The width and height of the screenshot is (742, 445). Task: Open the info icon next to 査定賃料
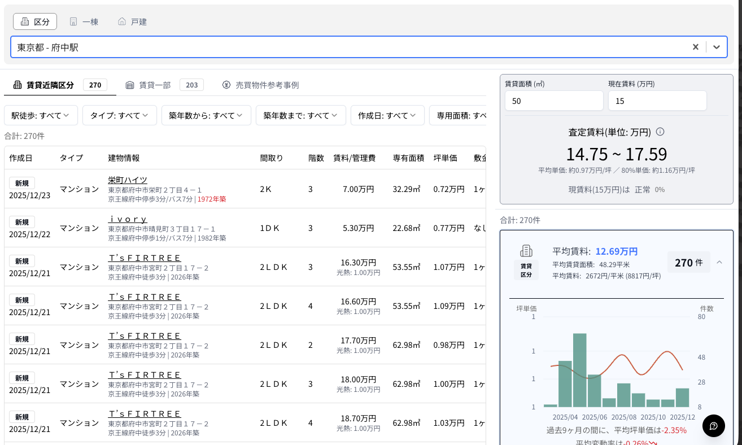[660, 132]
